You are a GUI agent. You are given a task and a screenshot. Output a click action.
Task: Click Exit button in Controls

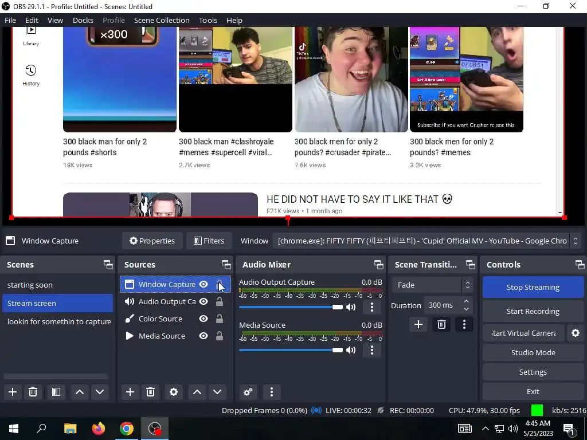click(x=533, y=391)
